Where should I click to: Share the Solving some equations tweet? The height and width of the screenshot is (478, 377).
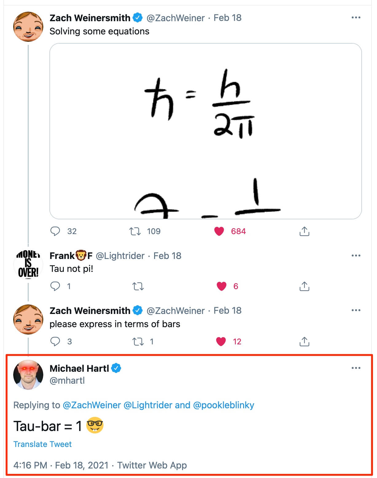point(304,231)
